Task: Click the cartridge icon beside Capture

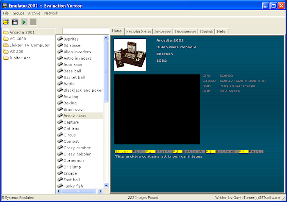Action: (60, 122)
